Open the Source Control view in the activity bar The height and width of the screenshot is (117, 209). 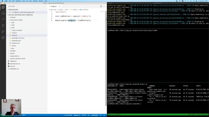pyautogui.click(x=3, y=25)
